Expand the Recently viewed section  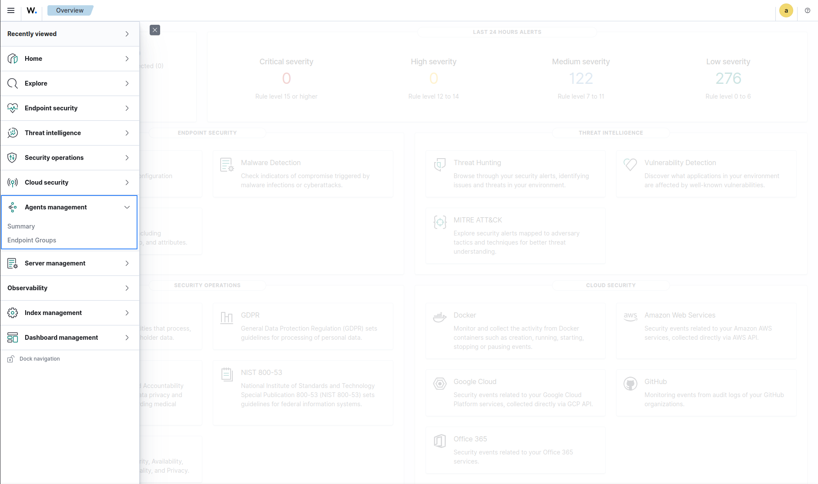tap(127, 33)
